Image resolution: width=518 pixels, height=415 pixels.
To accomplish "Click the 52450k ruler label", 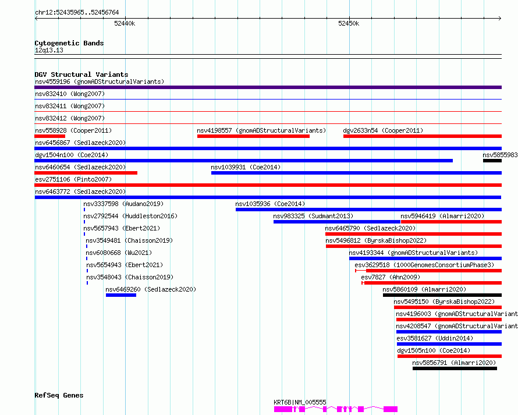I will pos(349,23).
